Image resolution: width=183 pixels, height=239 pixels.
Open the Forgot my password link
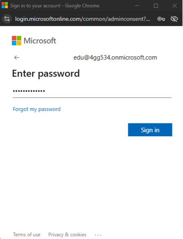37,109
